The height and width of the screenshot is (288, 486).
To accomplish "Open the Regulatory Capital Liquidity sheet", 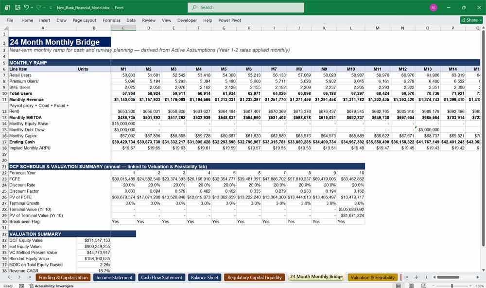I will (x=255, y=277).
